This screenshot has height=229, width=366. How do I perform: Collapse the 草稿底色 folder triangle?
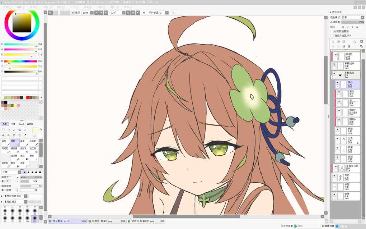pyautogui.click(x=340, y=75)
